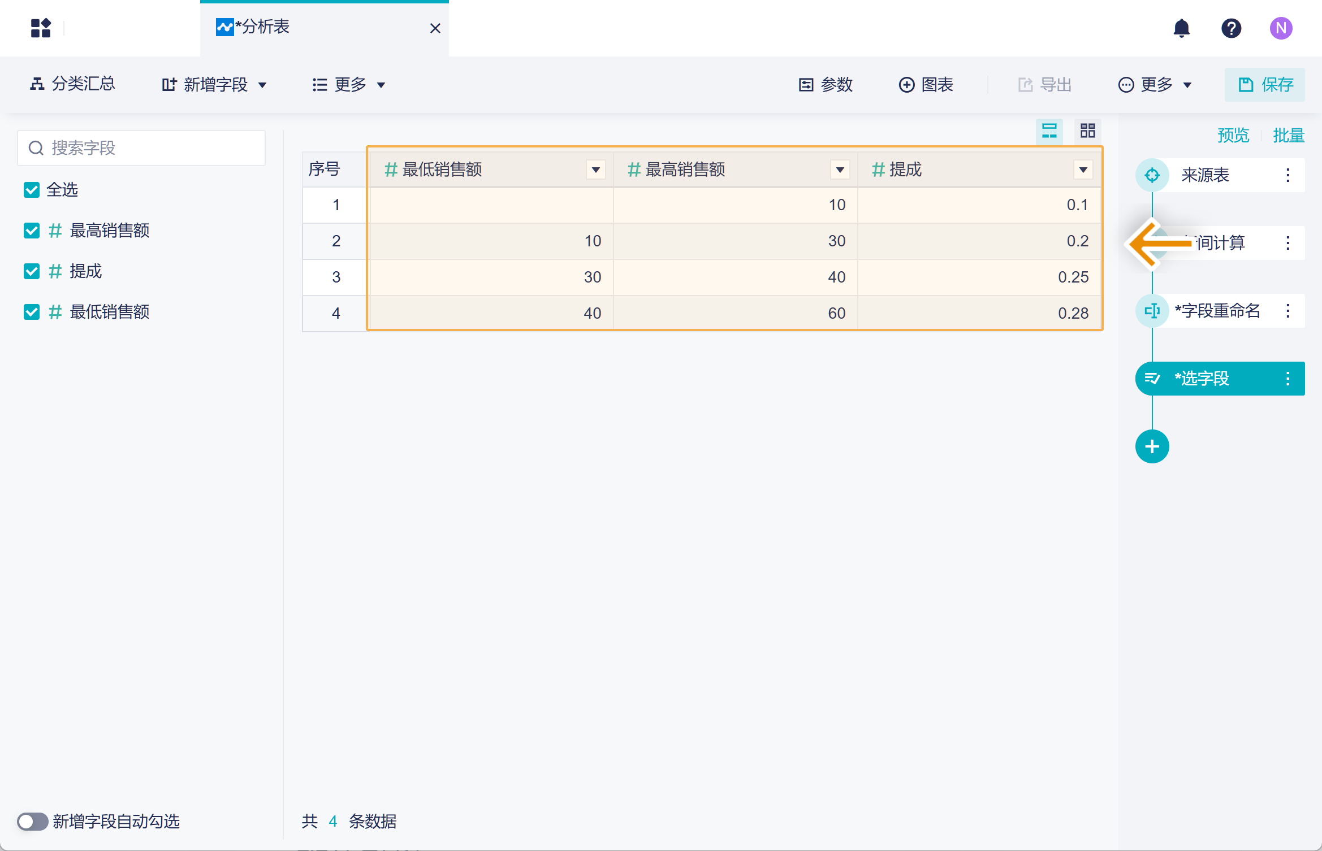
Task: Click the 保存 save button
Action: click(1265, 85)
